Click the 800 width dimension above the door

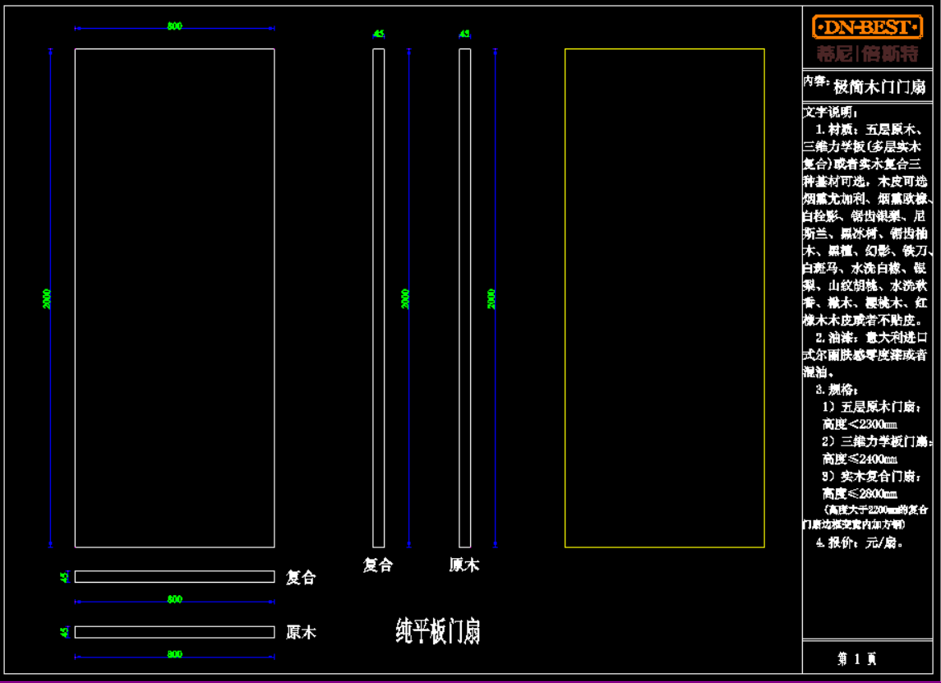[x=174, y=26]
